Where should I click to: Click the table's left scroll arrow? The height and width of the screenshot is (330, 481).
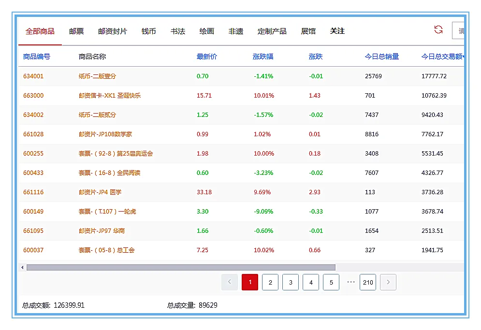coord(22,266)
